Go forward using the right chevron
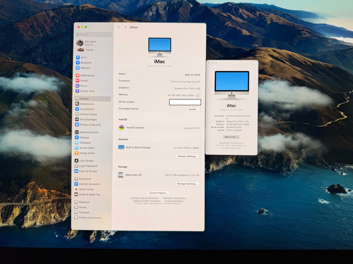 click(x=125, y=27)
